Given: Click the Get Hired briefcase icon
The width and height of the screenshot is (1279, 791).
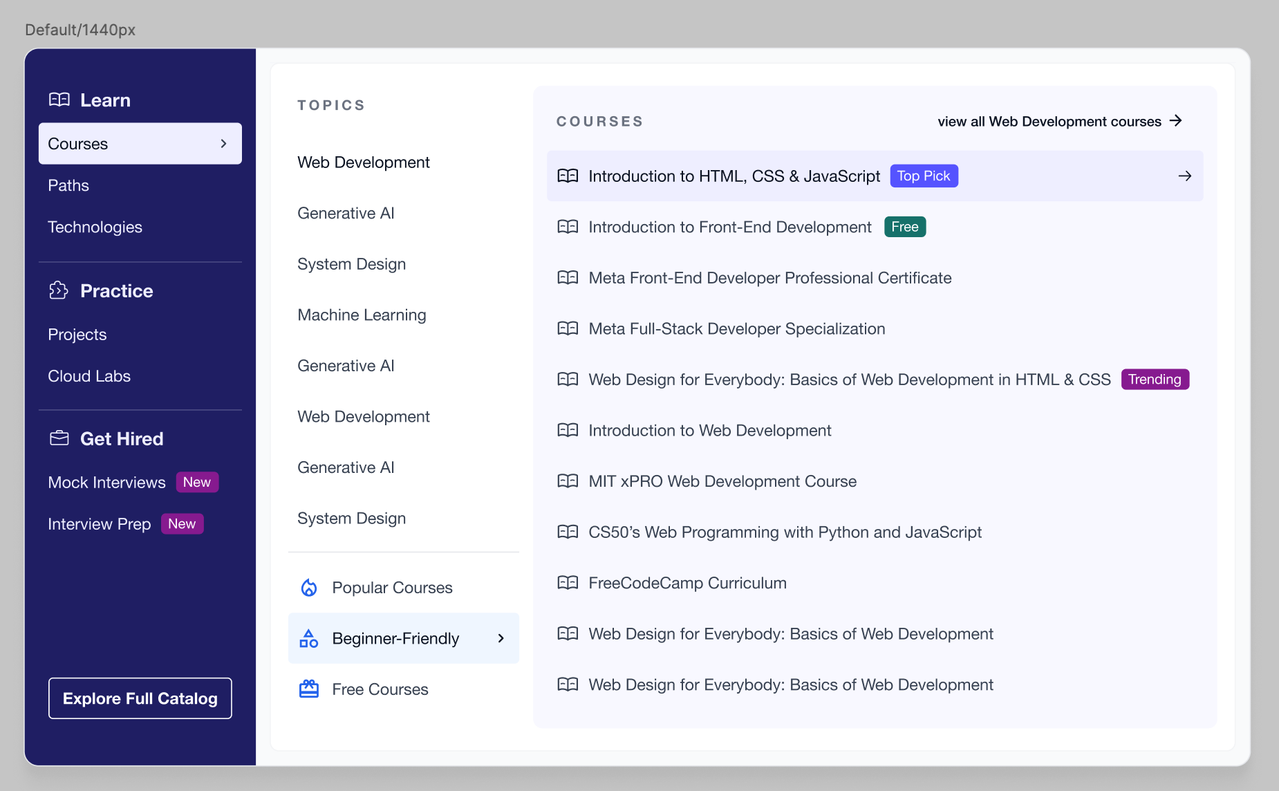Looking at the screenshot, I should click(x=59, y=438).
